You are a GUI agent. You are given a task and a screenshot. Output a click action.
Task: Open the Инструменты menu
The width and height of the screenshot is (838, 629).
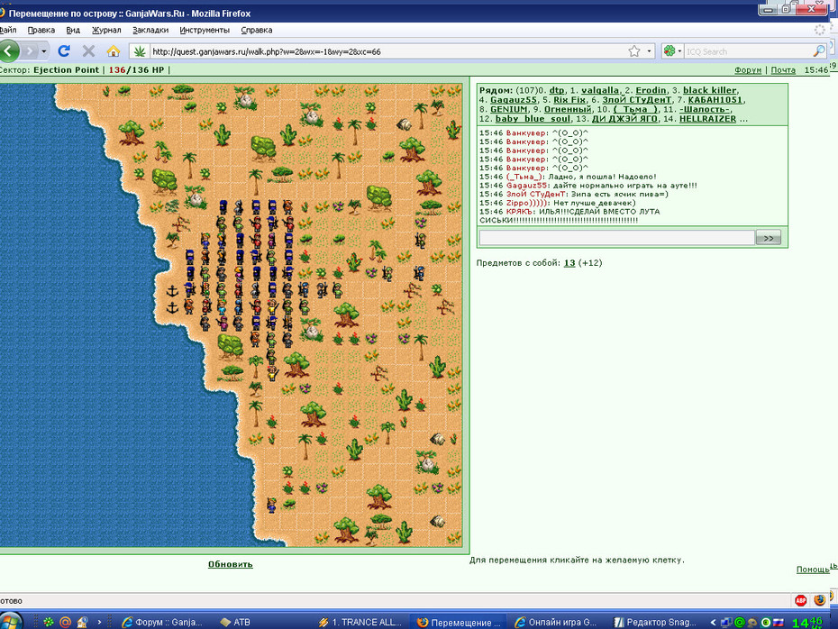205,30
